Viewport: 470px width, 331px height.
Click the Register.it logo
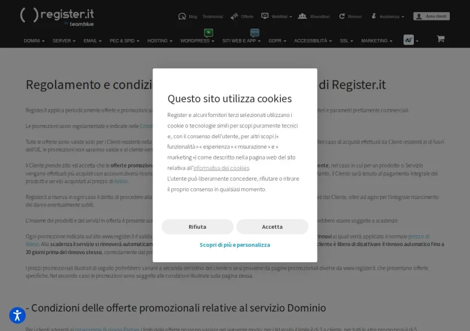click(x=57, y=17)
